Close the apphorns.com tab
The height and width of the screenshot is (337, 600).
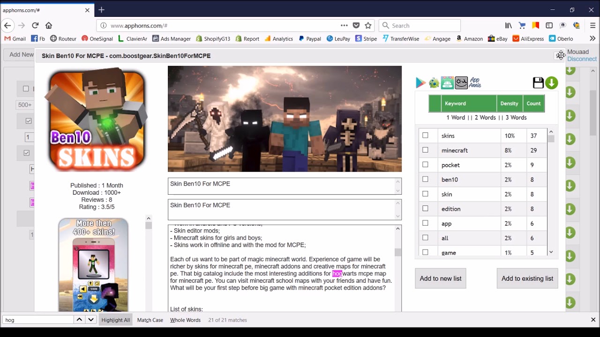point(87,10)
